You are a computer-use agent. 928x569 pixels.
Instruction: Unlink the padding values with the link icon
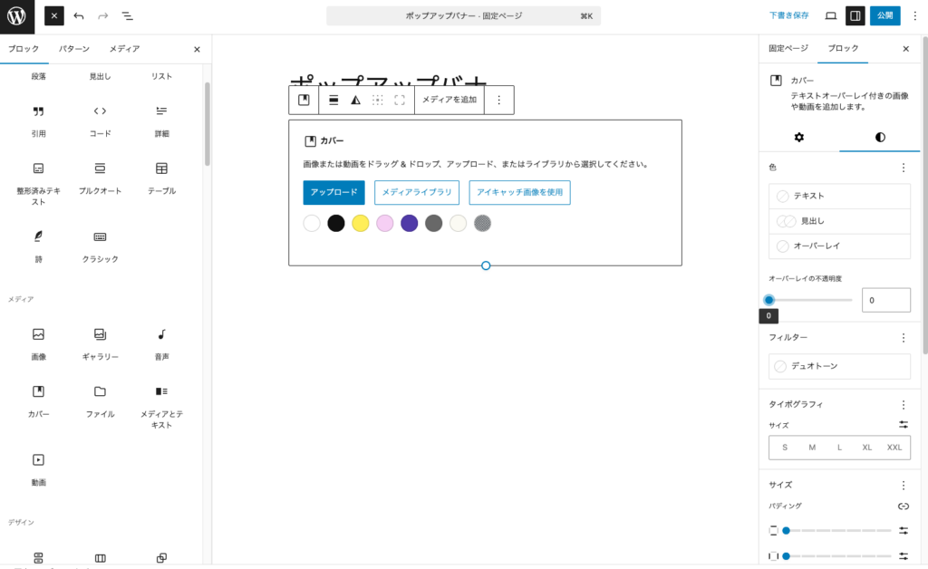click(x=902, y=506)
